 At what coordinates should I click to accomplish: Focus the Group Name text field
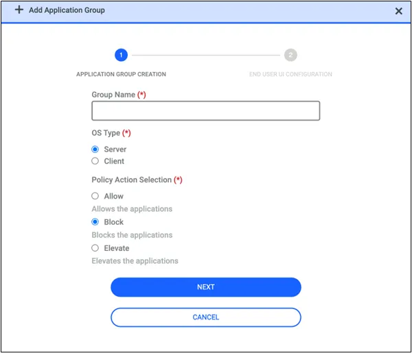click(206, 110)
